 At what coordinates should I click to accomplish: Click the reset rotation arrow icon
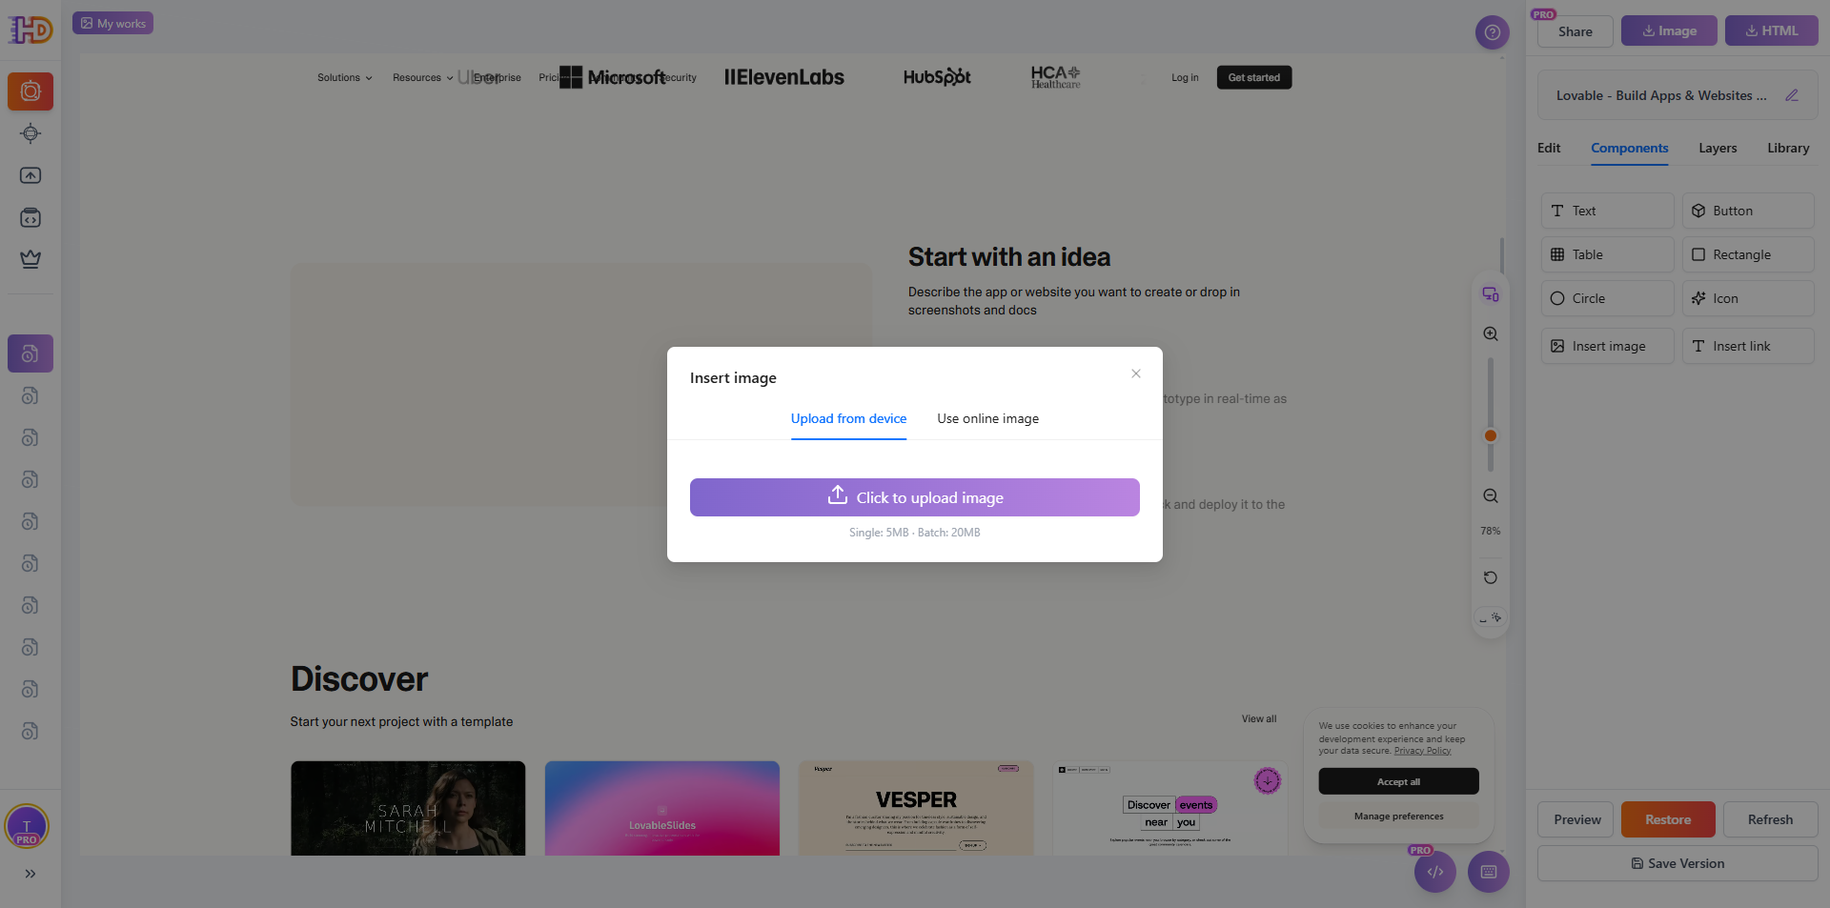click(1491, 577)
